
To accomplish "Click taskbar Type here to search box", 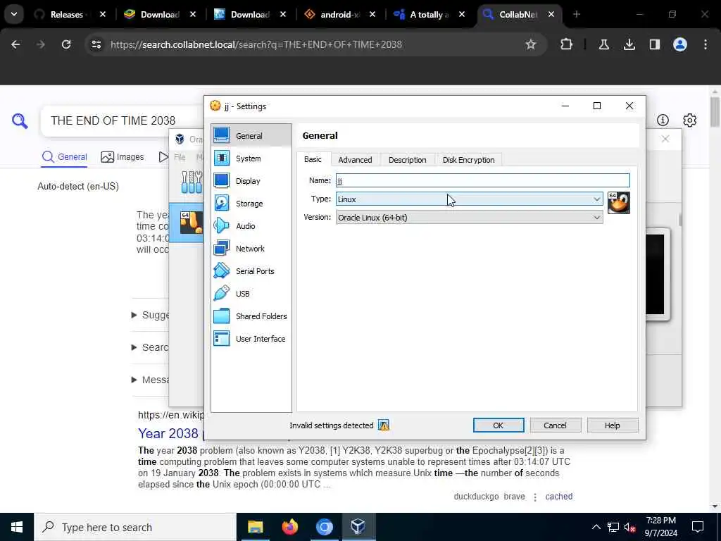I will pyautogui.click(x=134, y=527).
